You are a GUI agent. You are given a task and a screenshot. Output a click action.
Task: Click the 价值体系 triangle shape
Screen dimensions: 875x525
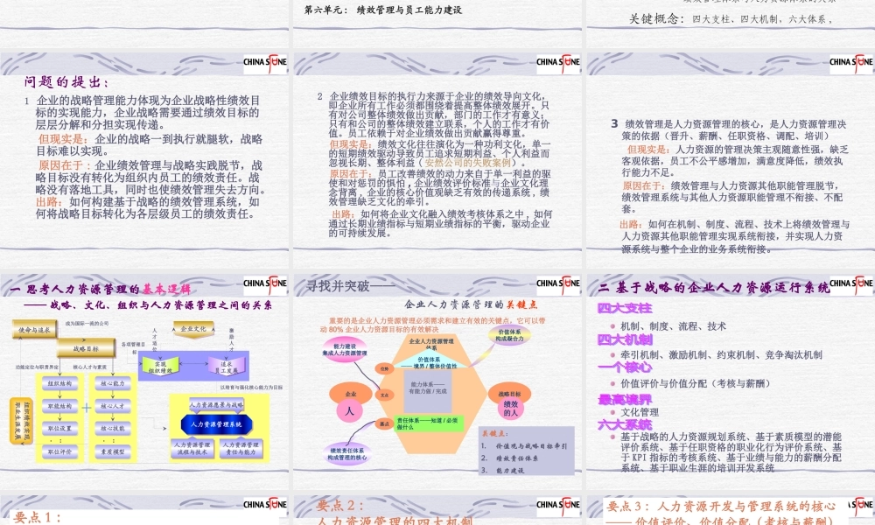428,360
